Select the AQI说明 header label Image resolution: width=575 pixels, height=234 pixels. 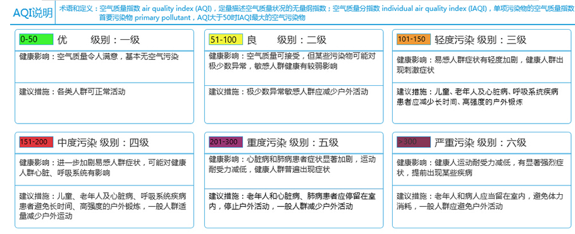pos(33,13)
